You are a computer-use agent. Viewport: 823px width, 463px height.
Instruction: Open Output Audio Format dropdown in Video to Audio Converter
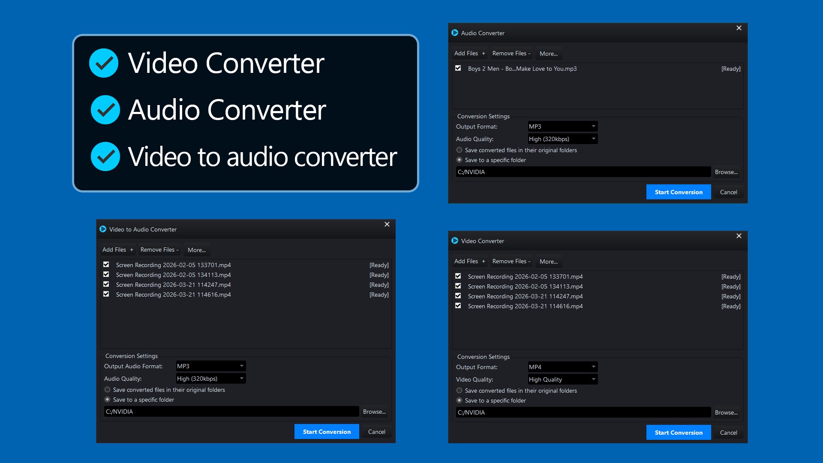[210, 366]
